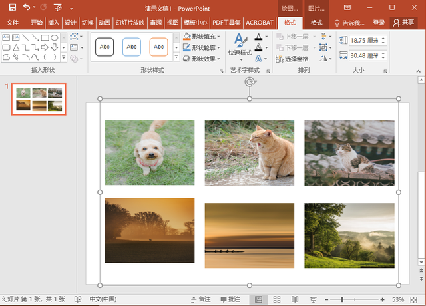Open the 形状轮廓 shape outline menu
This screenshot has width=426, height=306.
coord(205,47)
